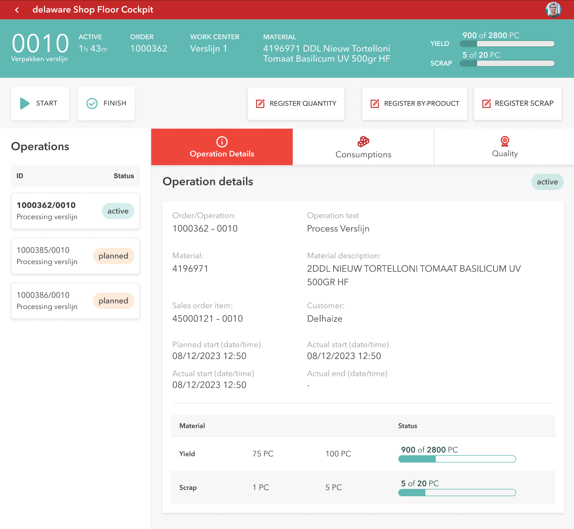Click the Quality award ribbon icon
The height and width of the screenshot is (529, 574).
coord(505,141)
